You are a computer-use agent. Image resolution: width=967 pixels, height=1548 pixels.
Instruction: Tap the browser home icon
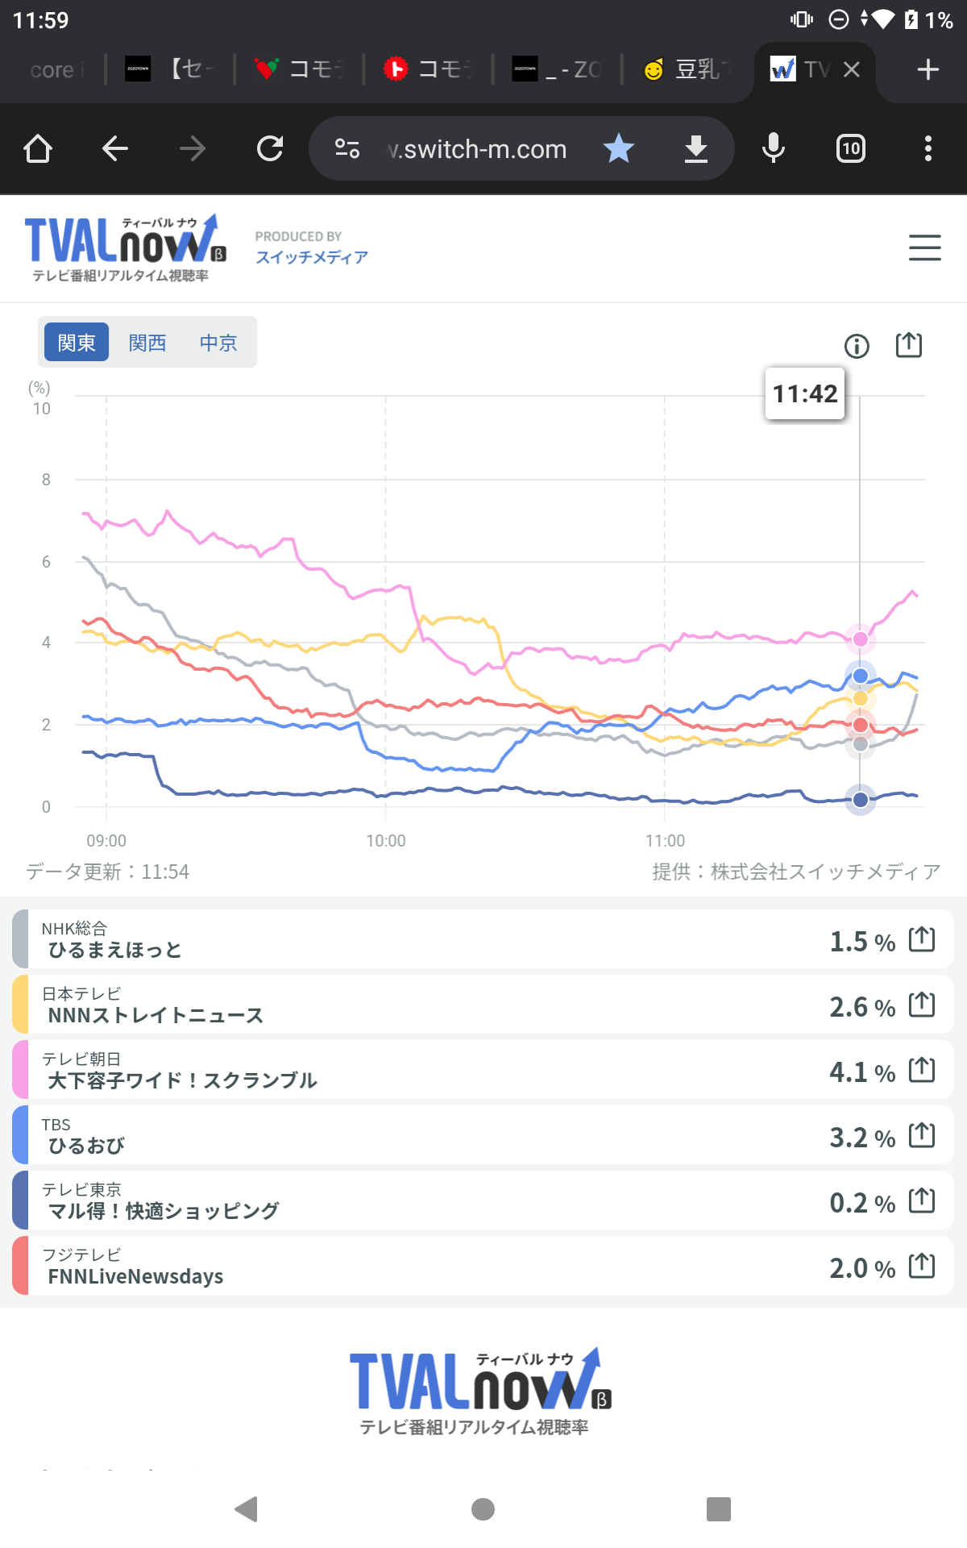[38, 149]
